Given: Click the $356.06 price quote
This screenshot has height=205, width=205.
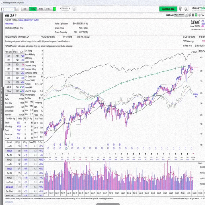Looking at the screenshot, I should (195, 22).
